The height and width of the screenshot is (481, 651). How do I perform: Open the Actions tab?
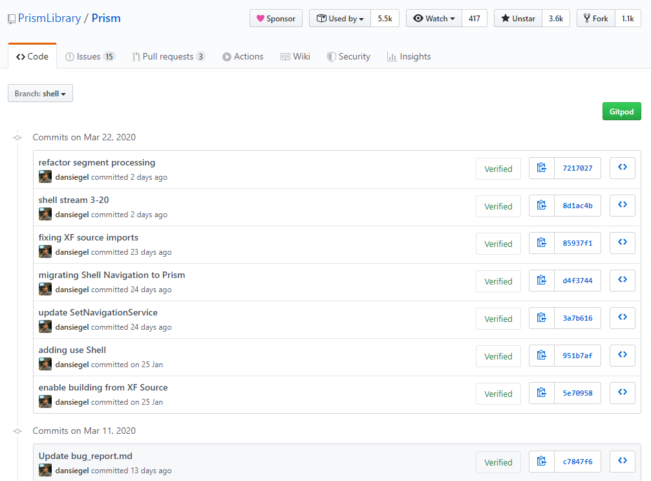coord(243,56)
